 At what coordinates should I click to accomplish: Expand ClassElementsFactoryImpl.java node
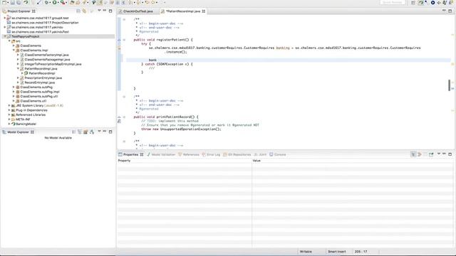coord(18,55)
